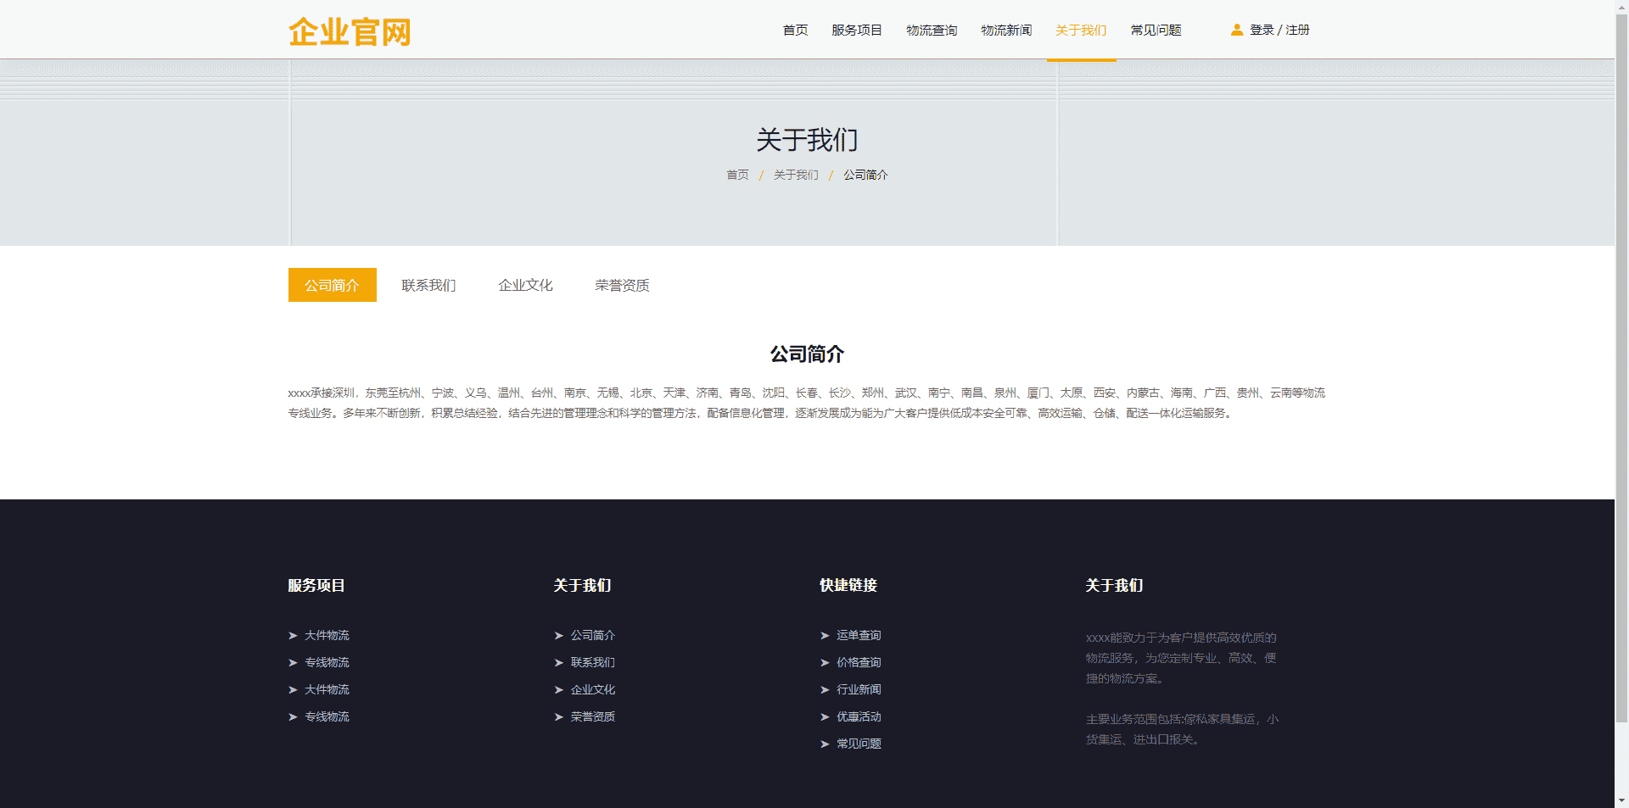
Task: Click the 台州 link in the company intro
Action: pyautogui.click(x=542, y=393)
